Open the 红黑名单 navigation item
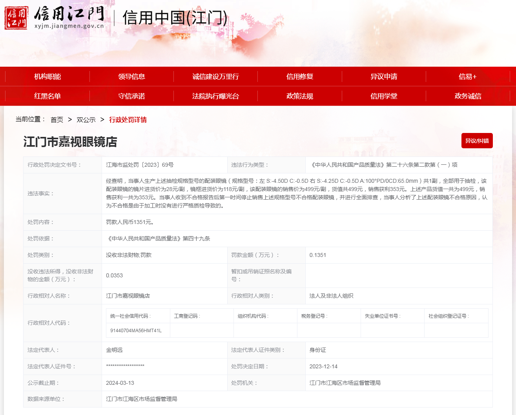The width and height of the screenshot is (516, 415). pos(47,96)
